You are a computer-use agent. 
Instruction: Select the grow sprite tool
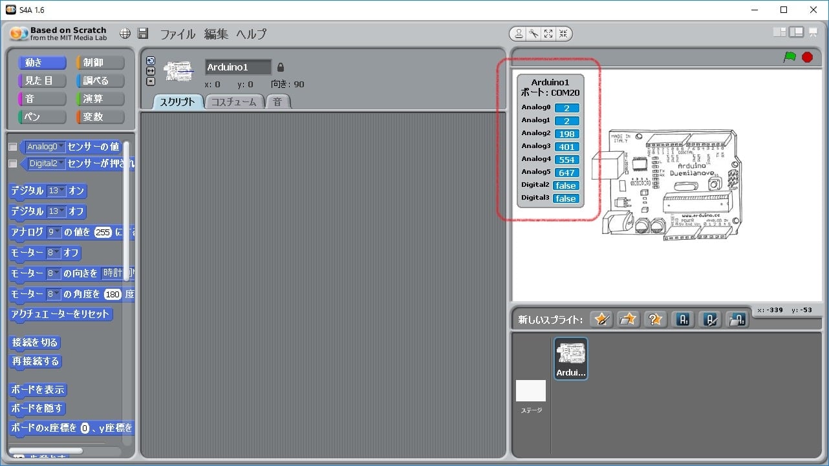coord(548,34)
